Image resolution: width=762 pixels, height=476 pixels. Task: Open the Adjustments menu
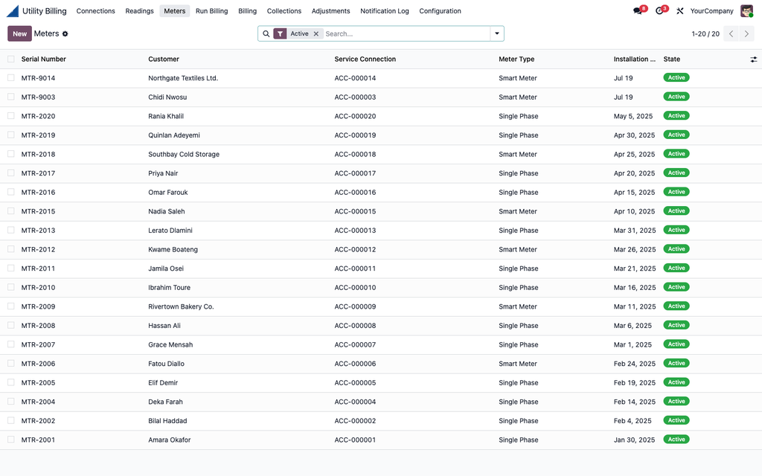[330, 10]
